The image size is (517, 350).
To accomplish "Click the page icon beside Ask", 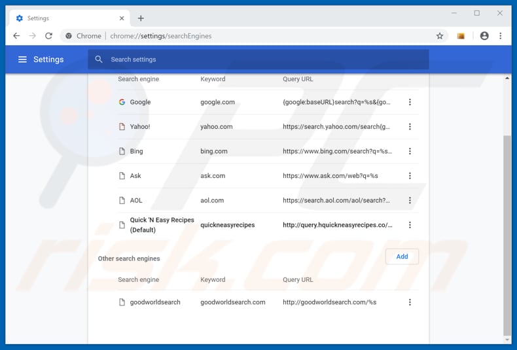I will coord(122,176).
